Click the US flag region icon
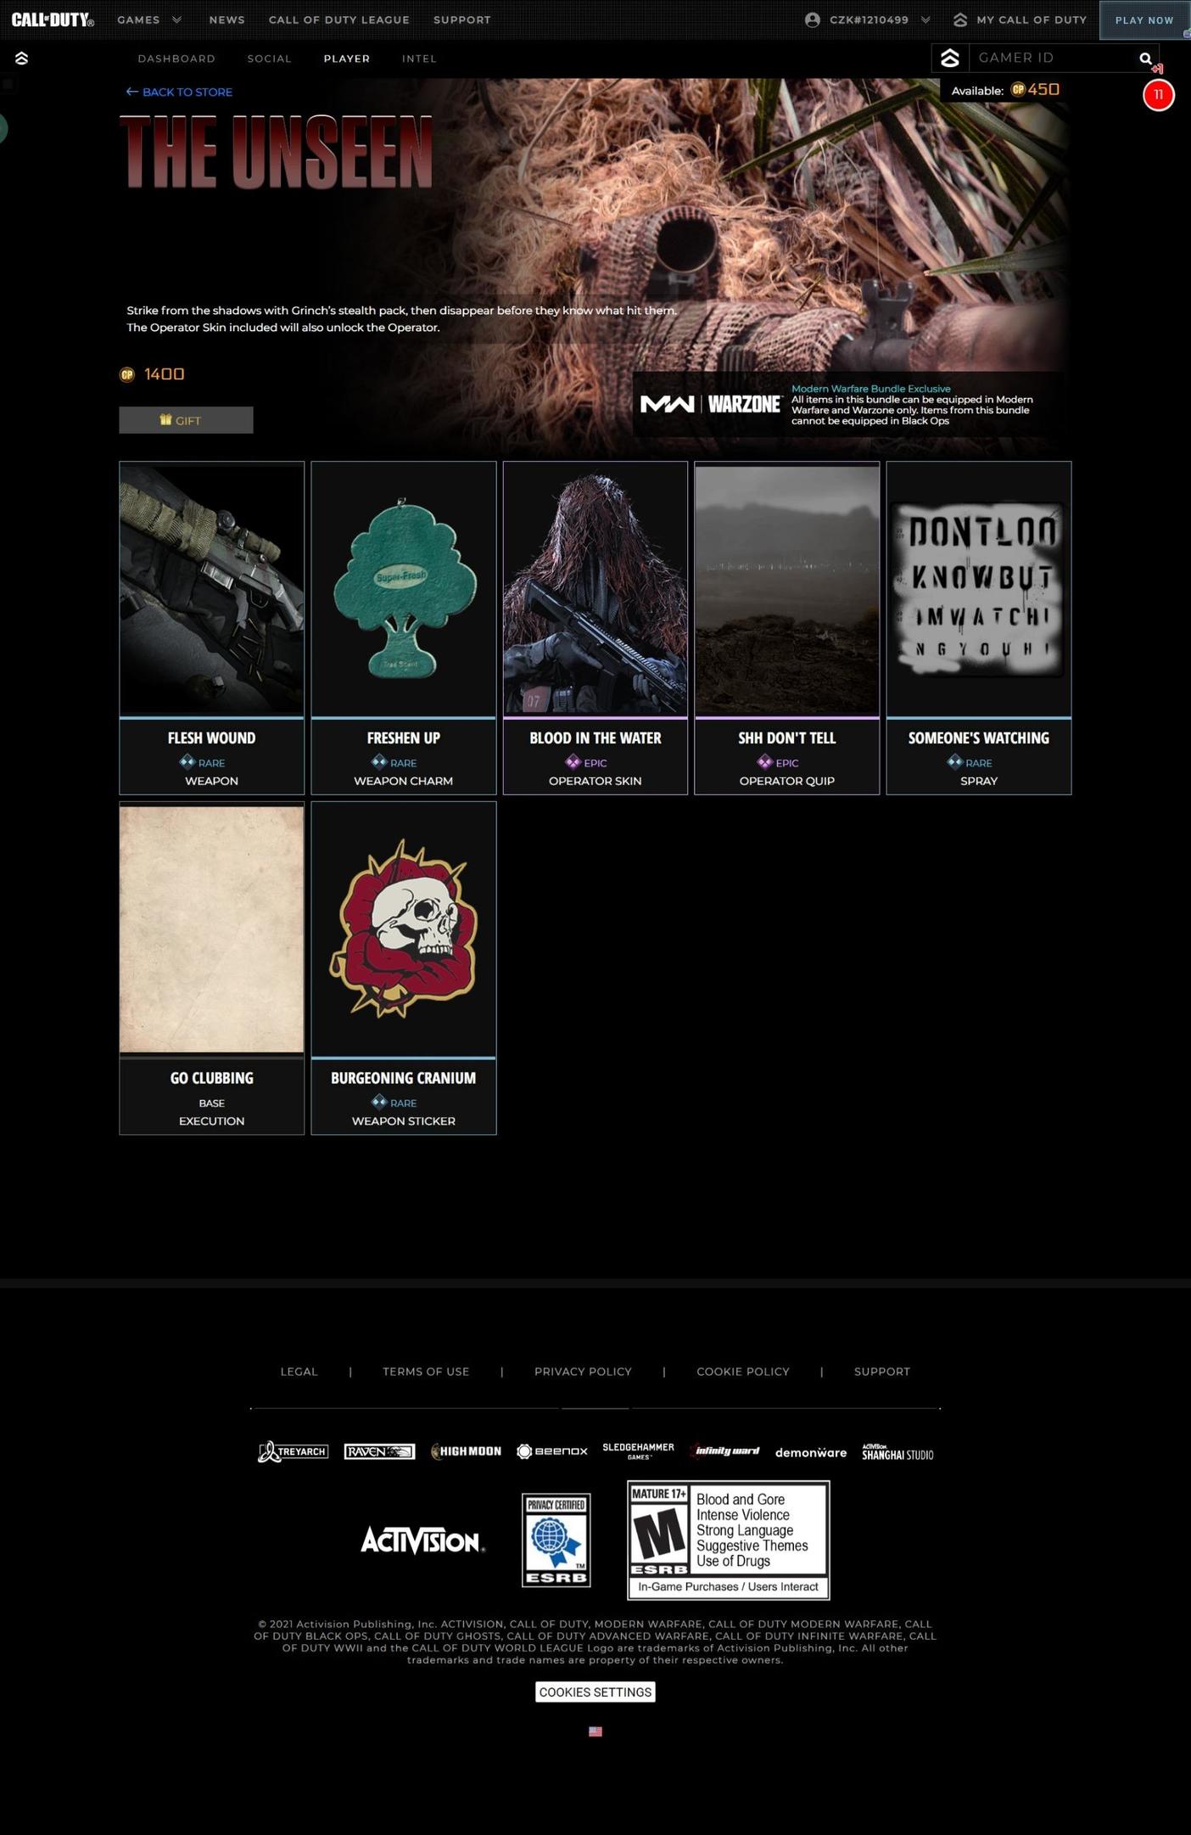The height and width of the screenshot is (1835, 1191). [x=595, y=1731]
